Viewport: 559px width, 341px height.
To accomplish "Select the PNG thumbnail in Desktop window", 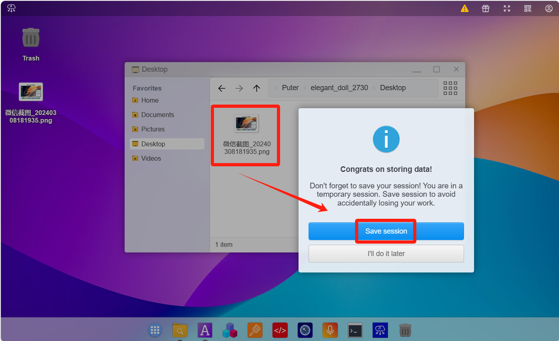I will 246,123.
